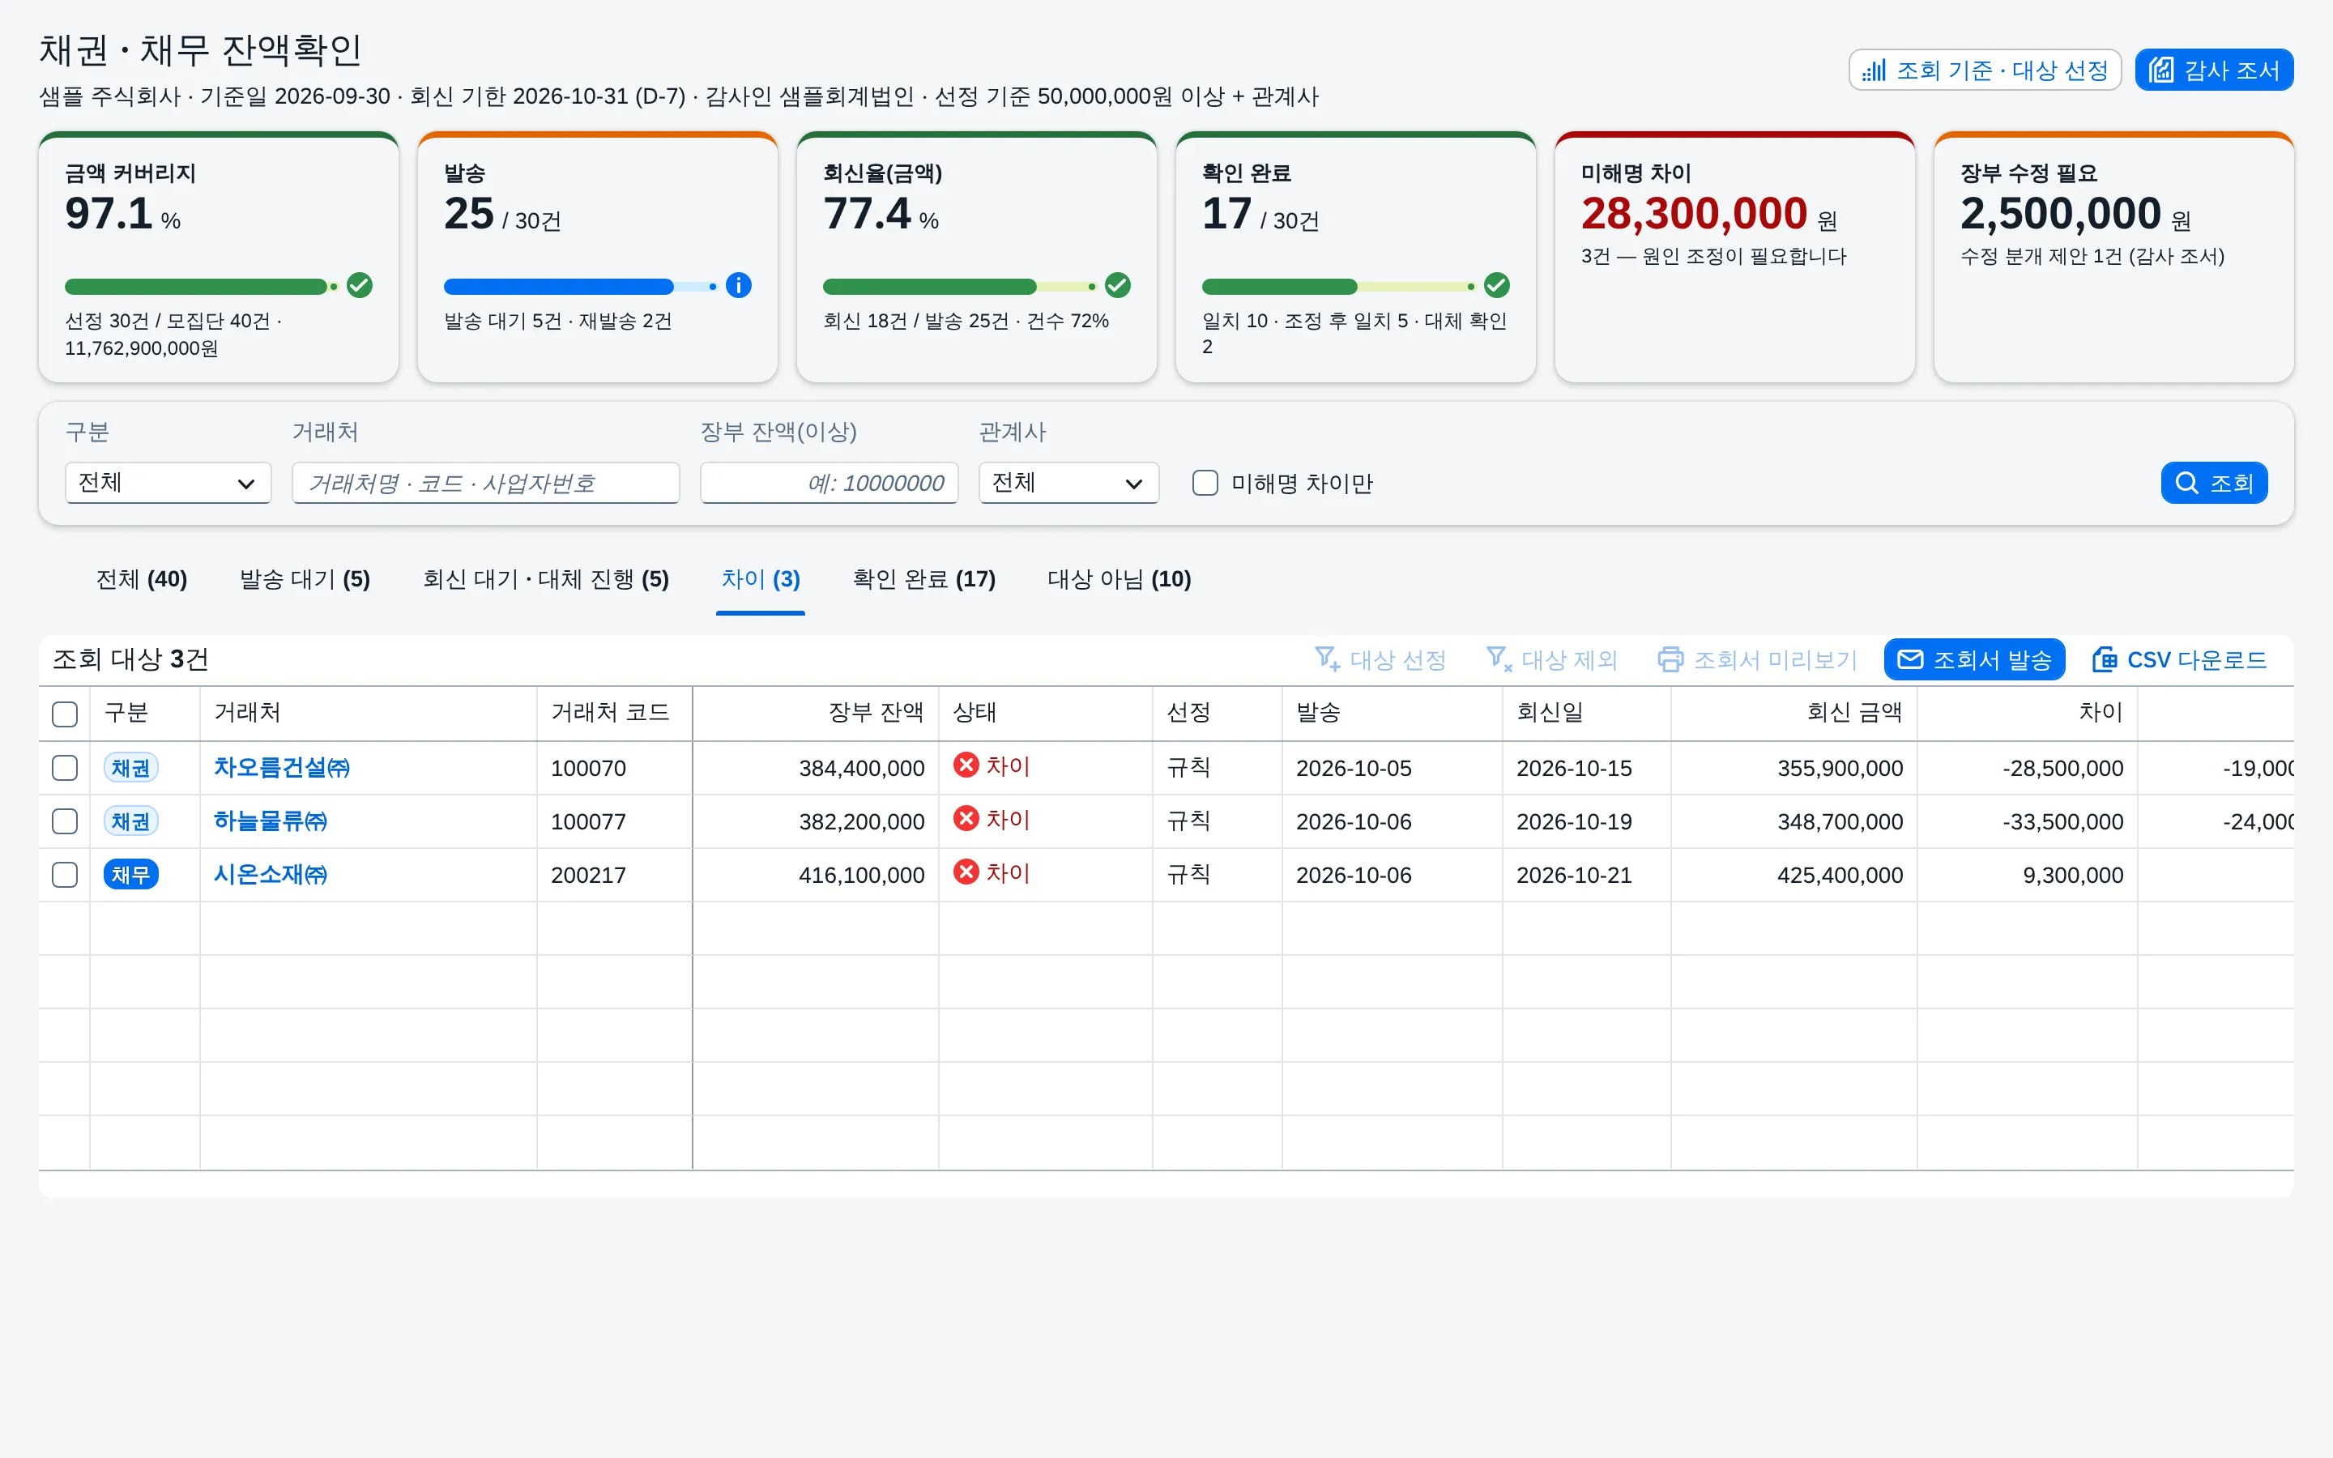Click checkmark icon on 확인 완료 card
2333x1458 pixels.
click(1496, 285)
